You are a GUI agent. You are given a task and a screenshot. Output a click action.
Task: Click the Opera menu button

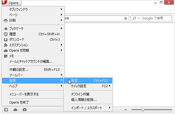(11, 3)
